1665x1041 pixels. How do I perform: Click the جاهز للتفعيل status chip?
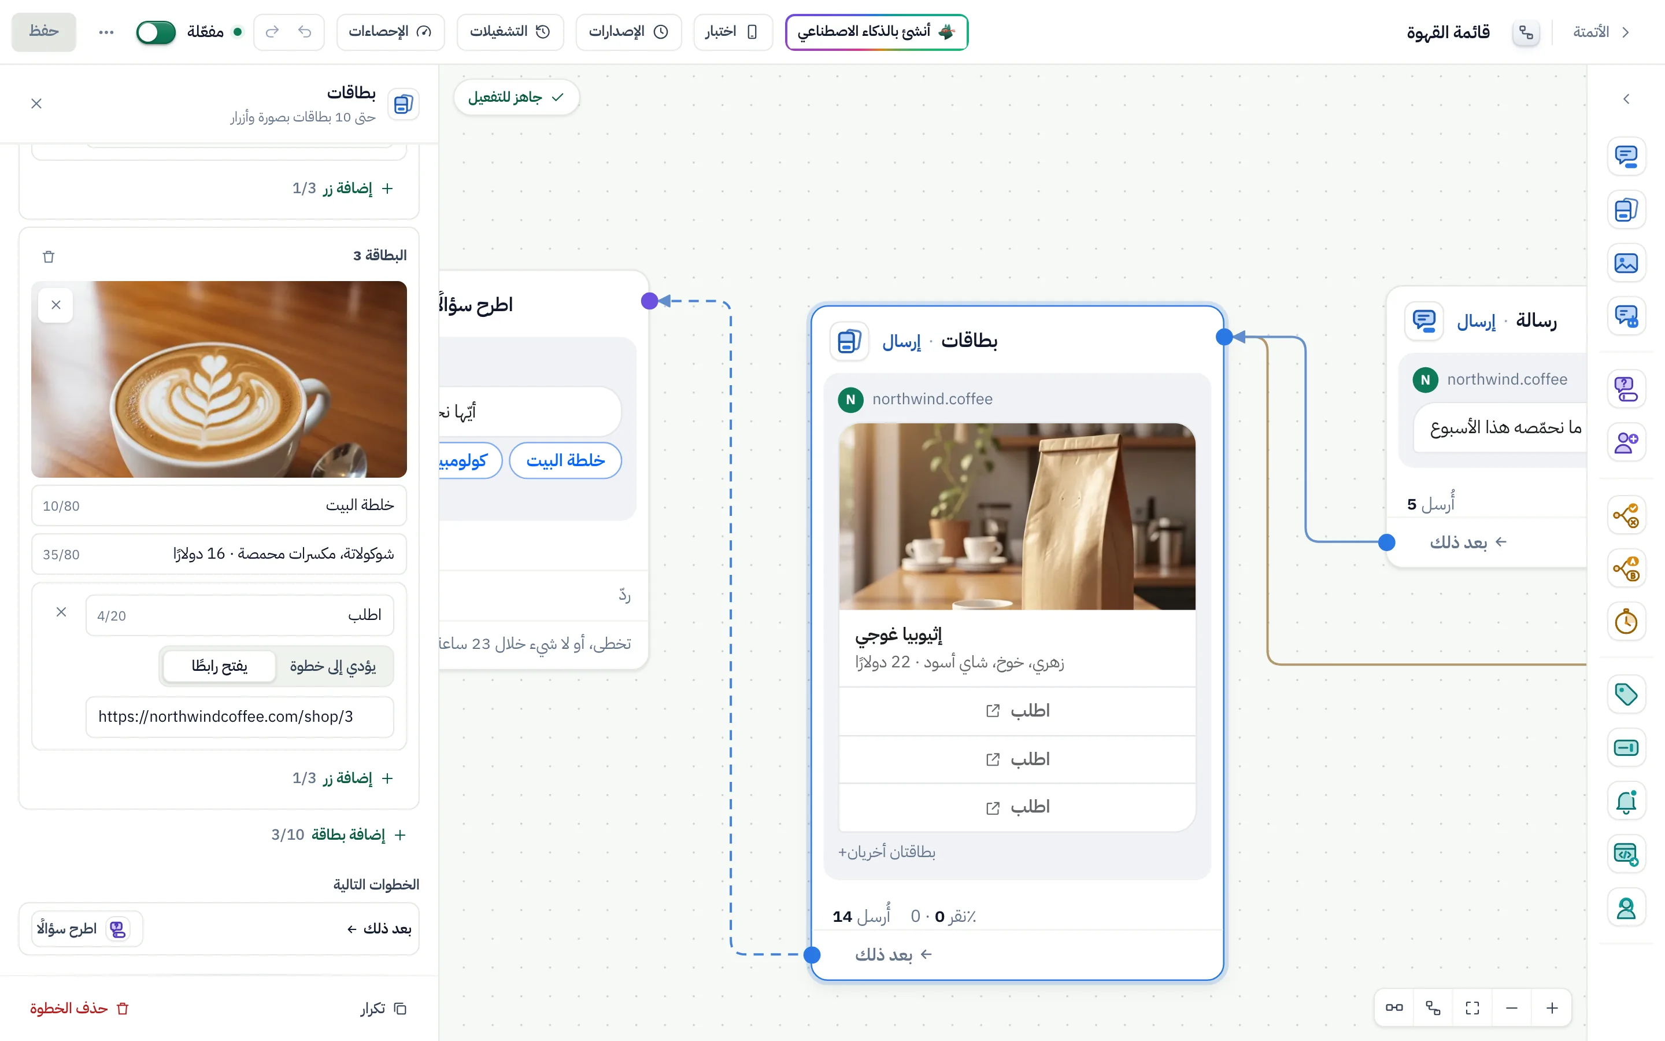[516, 97]
